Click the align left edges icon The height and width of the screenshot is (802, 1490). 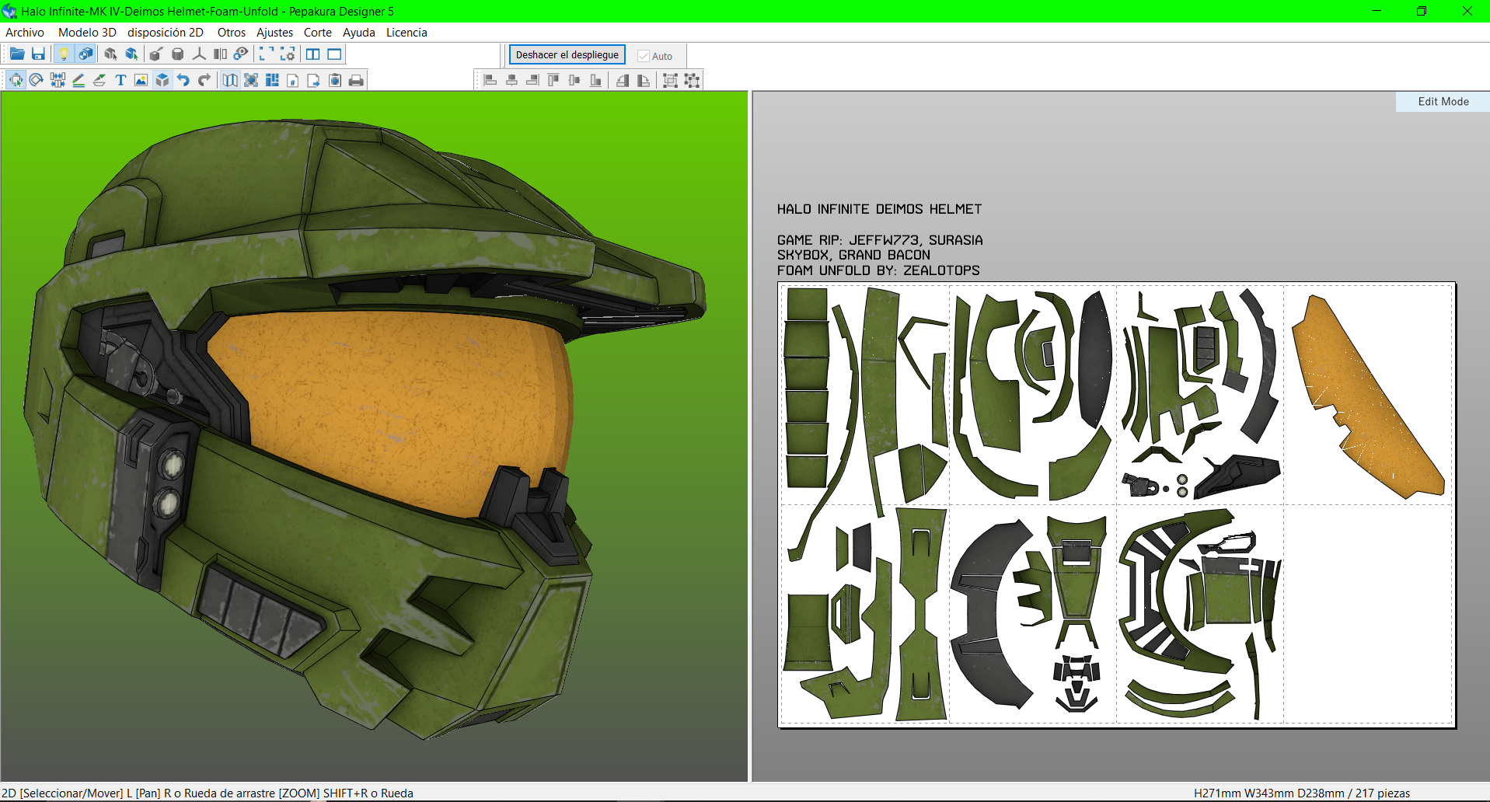click(490, 80)
